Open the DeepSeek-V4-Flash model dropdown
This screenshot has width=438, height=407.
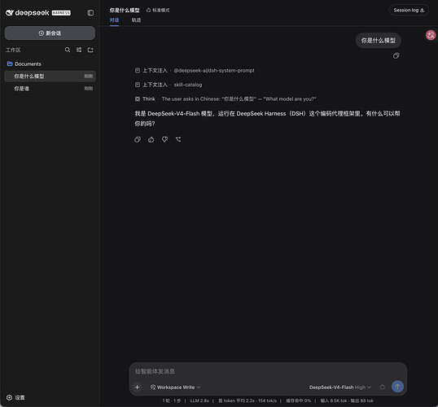[x=340, y=387]
